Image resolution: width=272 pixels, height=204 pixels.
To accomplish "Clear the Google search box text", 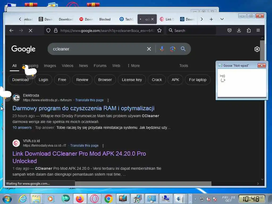I will 149,49.
